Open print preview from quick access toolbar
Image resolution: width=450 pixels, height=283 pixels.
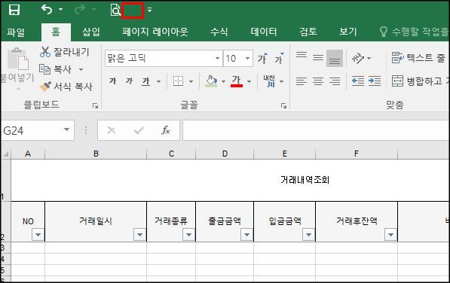tap(115, 10)
